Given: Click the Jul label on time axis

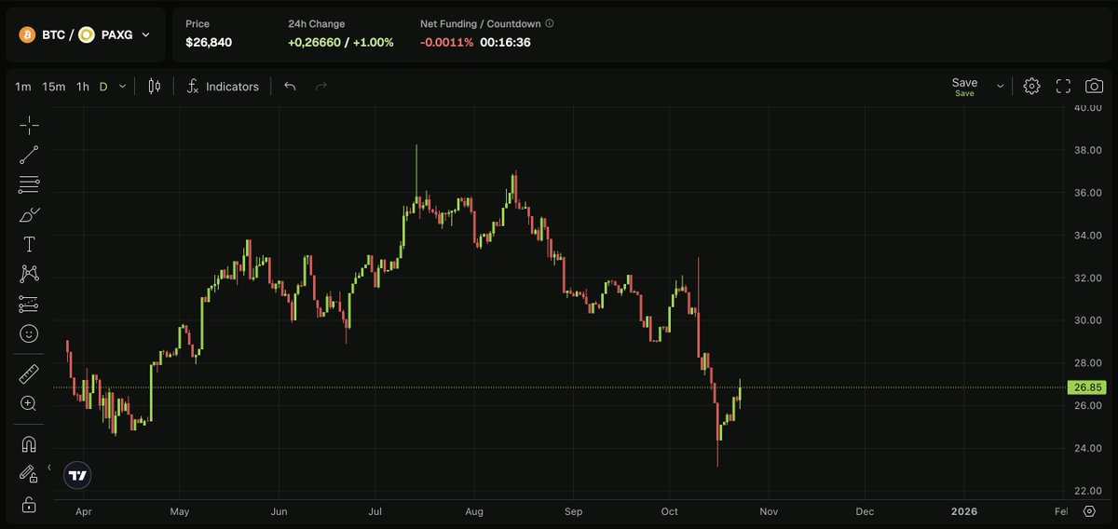Looking at the screenshot, I should tap(375, 511).
